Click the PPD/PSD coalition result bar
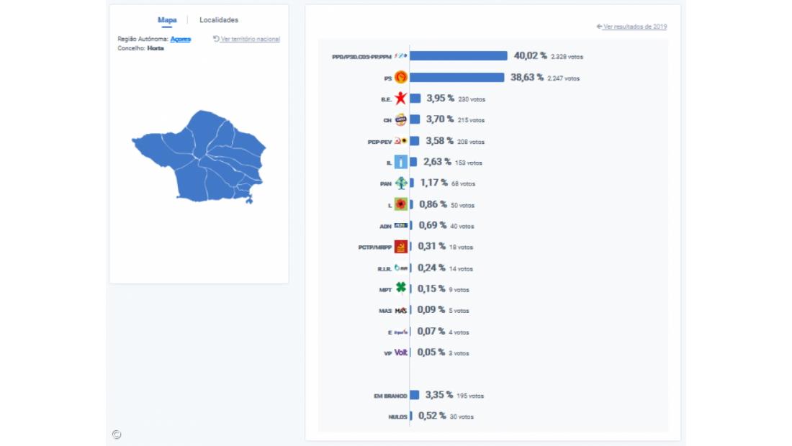The width and height of the screenshot is (792, 446). [459, 56]
